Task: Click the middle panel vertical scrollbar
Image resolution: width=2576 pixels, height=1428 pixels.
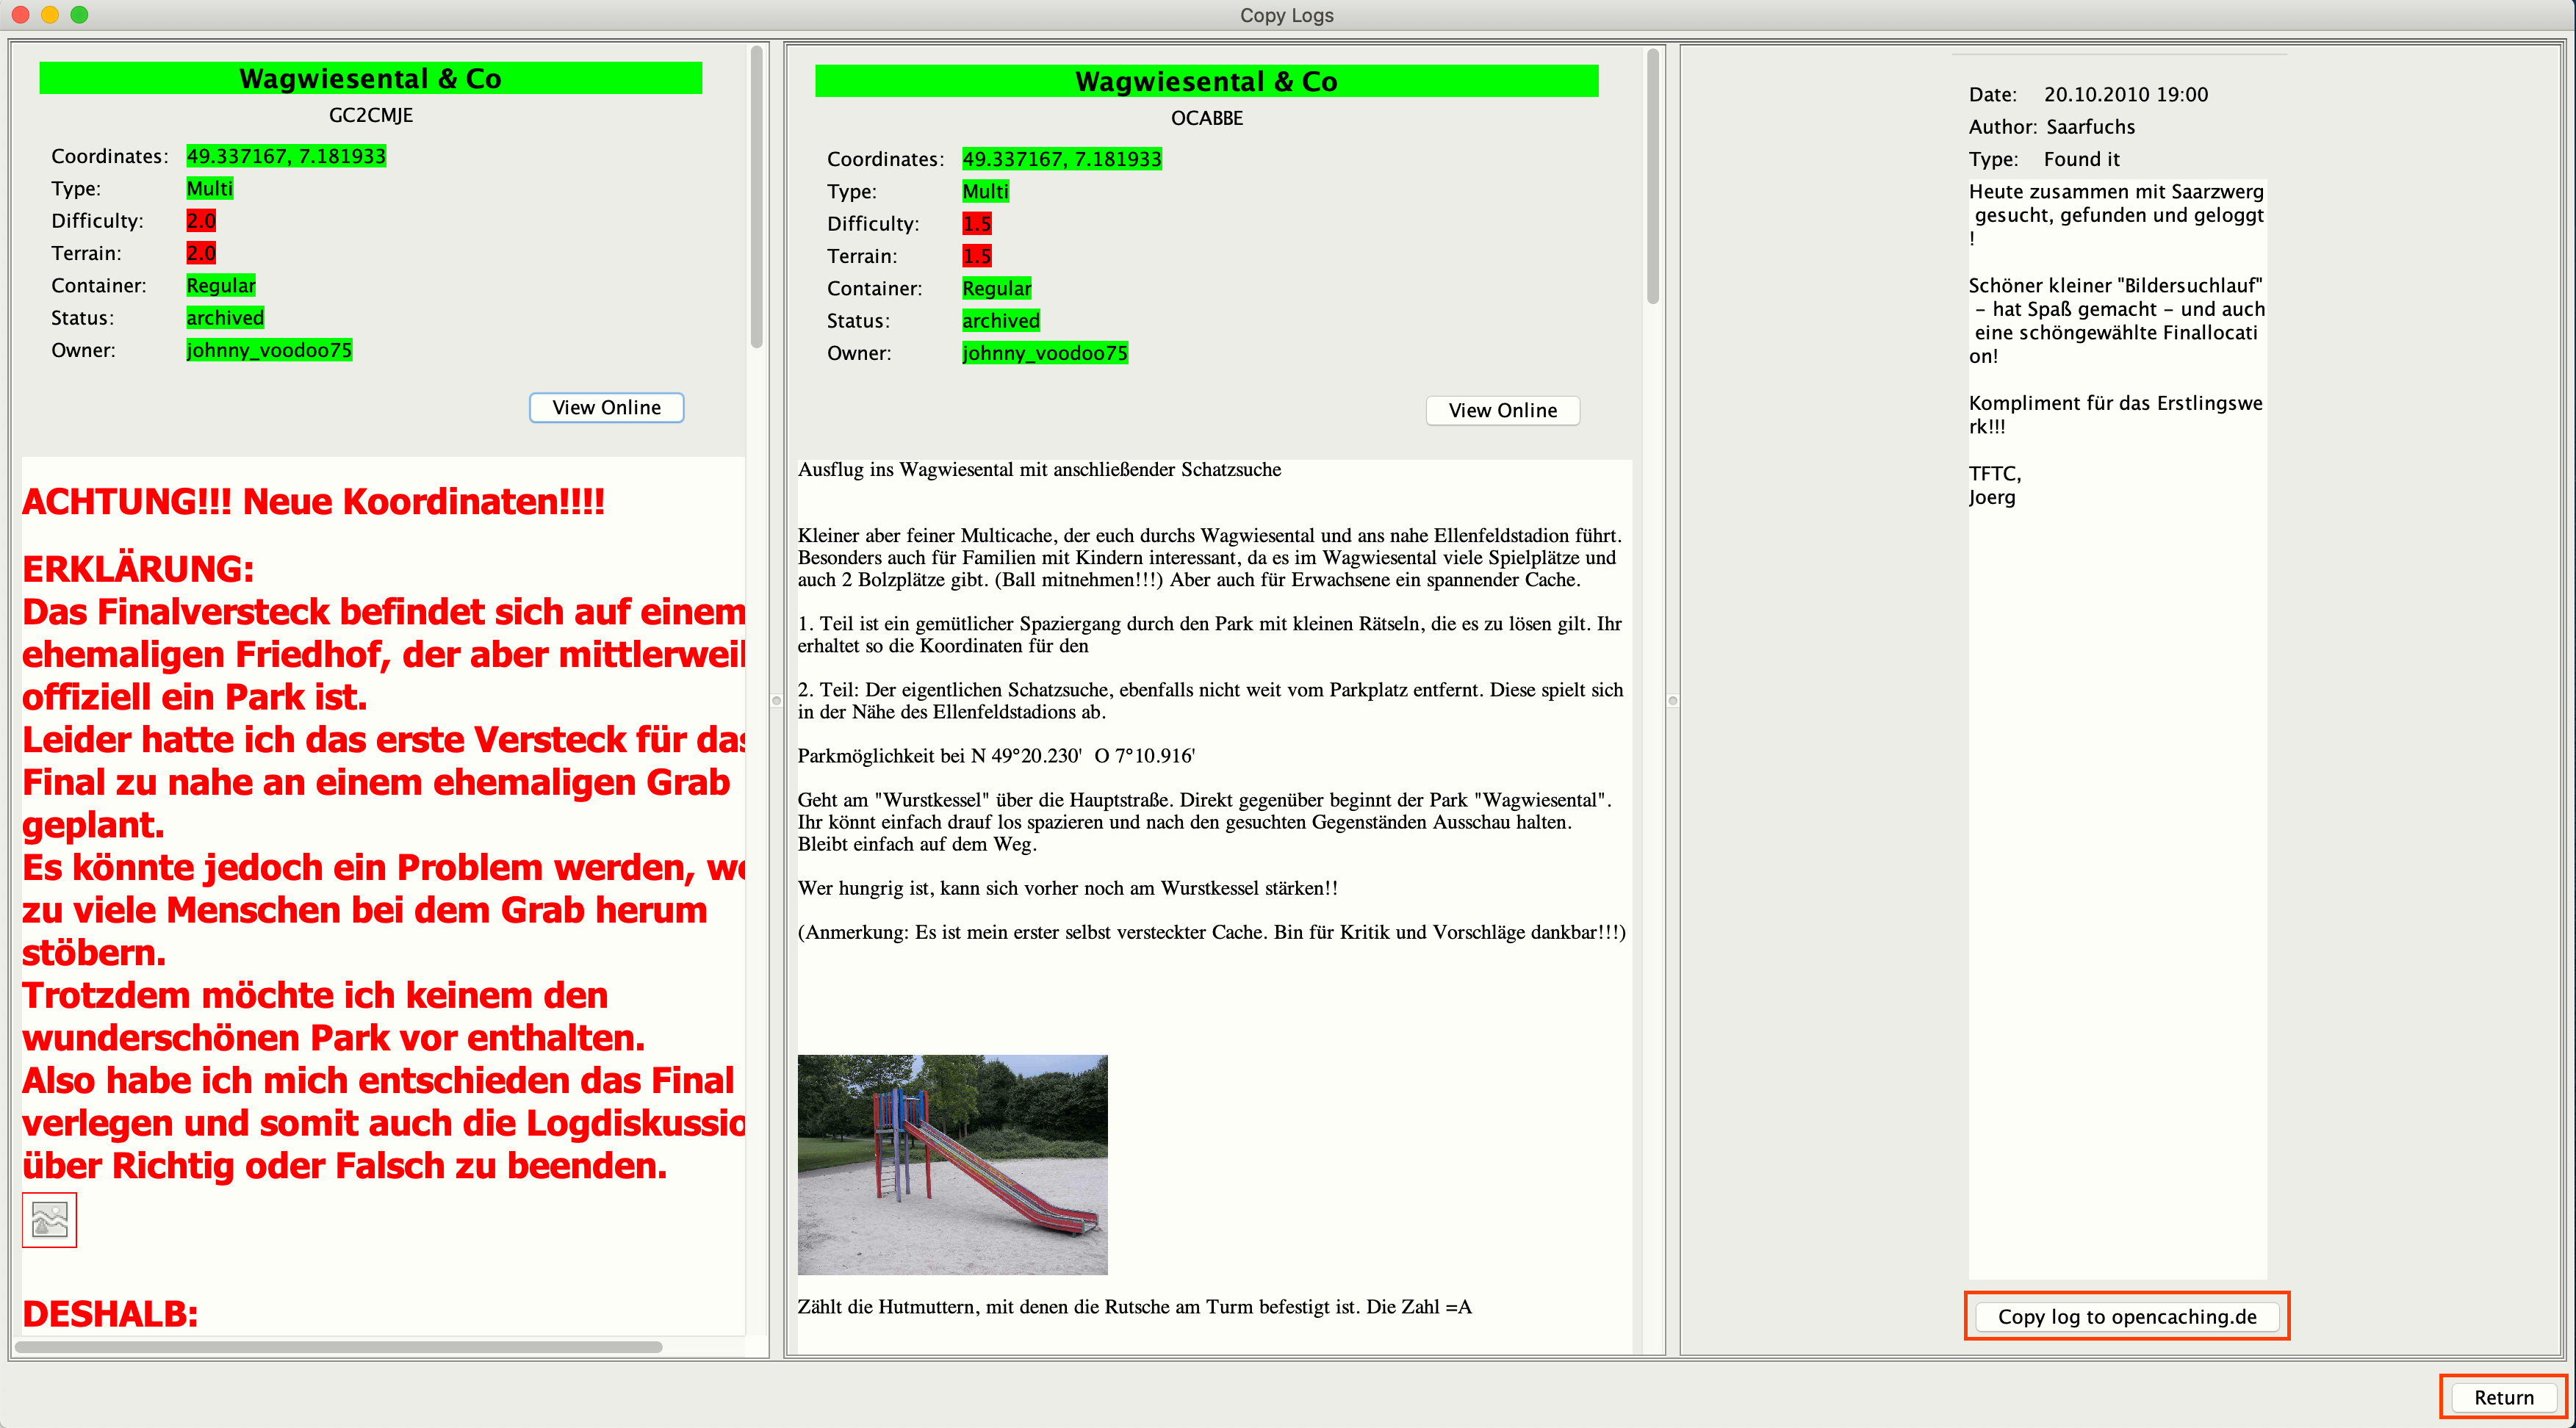Action: pos(1652,176)
